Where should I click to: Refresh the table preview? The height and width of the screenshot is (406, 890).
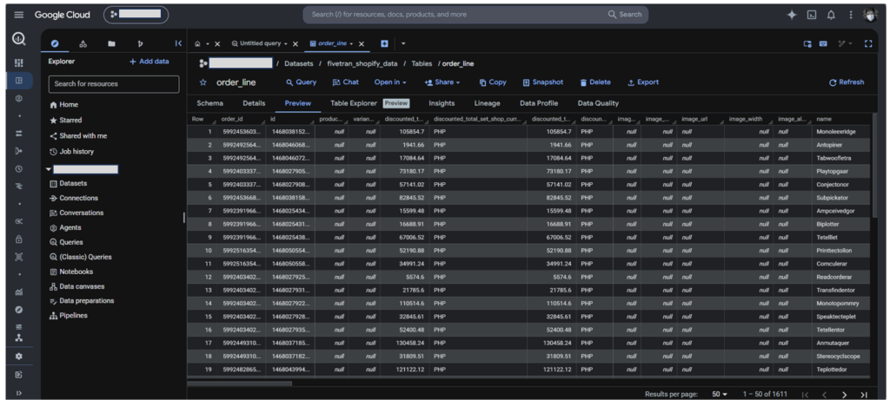(847, 82)
